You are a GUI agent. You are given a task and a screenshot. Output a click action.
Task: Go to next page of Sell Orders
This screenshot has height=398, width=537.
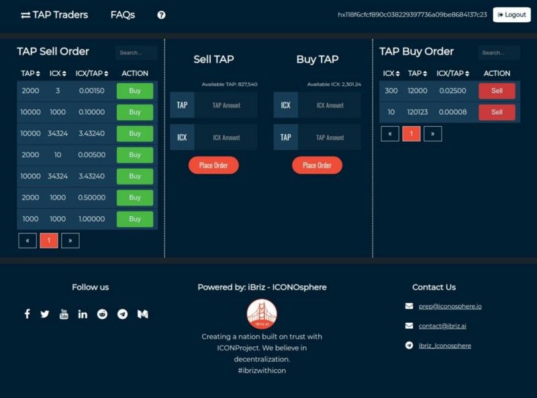tap(70, 240)
